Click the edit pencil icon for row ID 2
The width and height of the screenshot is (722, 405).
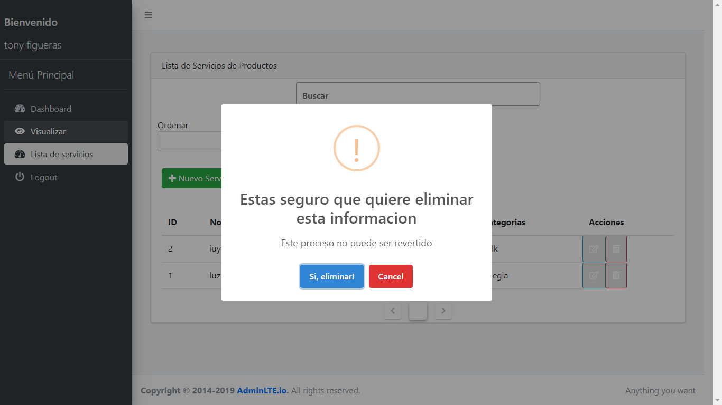(594, 248)
